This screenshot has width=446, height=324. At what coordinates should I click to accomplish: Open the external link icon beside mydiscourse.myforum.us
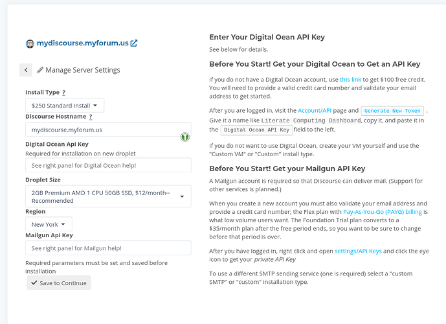click(134, 43)
